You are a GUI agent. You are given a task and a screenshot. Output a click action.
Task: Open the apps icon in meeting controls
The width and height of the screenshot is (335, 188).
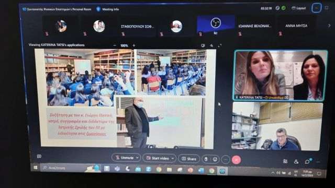285,161
